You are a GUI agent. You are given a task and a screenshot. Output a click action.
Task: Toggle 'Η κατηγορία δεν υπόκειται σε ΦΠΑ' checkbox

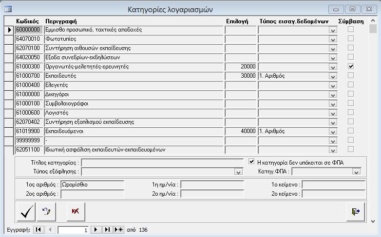tap(251, 162)
